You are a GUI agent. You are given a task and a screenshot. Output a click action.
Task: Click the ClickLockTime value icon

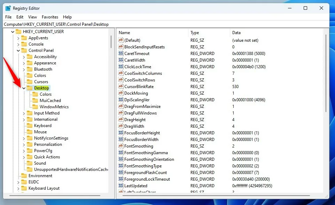point(121,66)
